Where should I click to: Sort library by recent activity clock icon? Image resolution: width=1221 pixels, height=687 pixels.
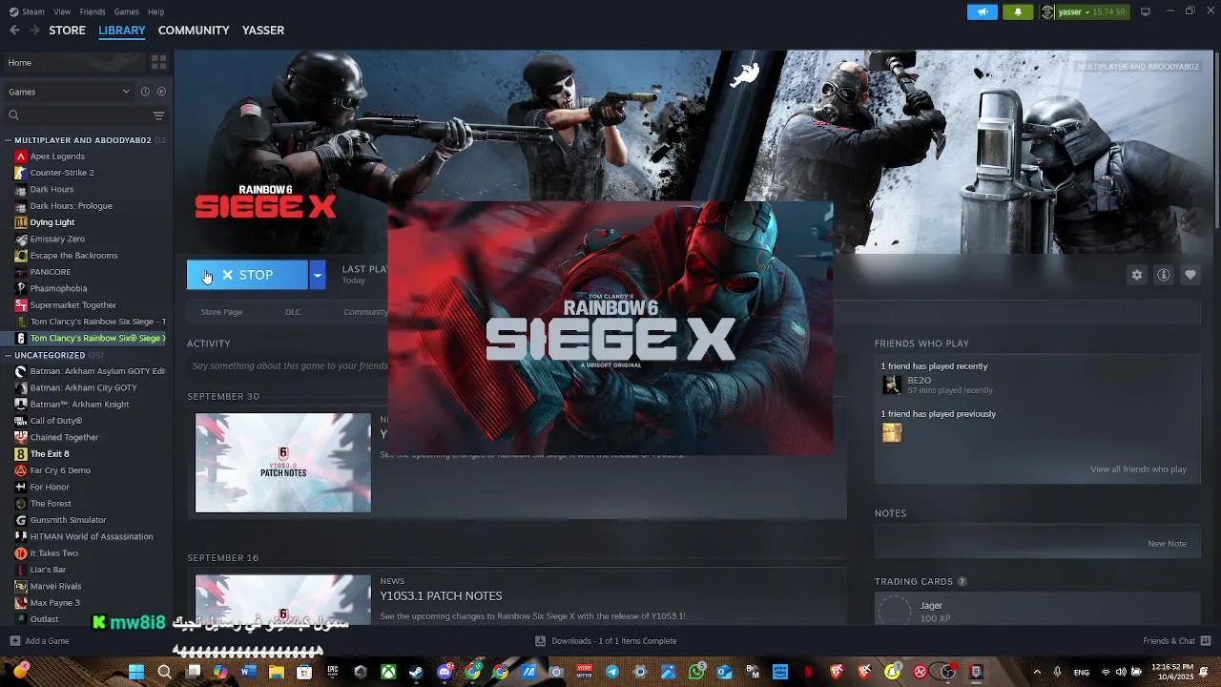145,92
